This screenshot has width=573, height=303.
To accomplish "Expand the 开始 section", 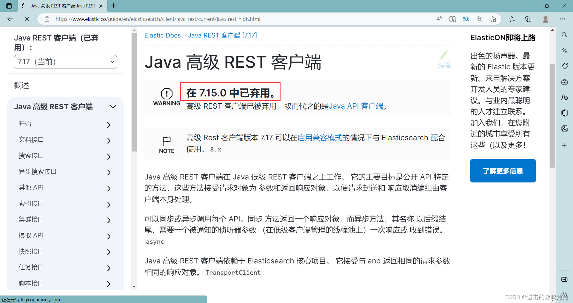I will click(109, 125).
